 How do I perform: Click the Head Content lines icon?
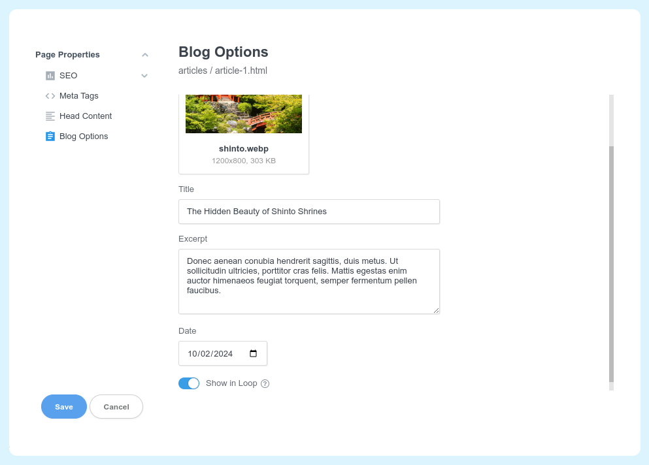pos(50,116)
